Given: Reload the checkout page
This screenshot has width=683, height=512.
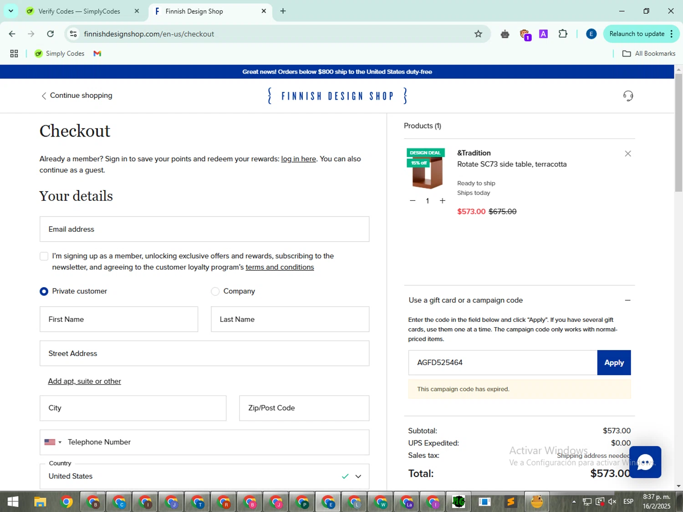Looking at the screenshot, I should coord(51,34).
